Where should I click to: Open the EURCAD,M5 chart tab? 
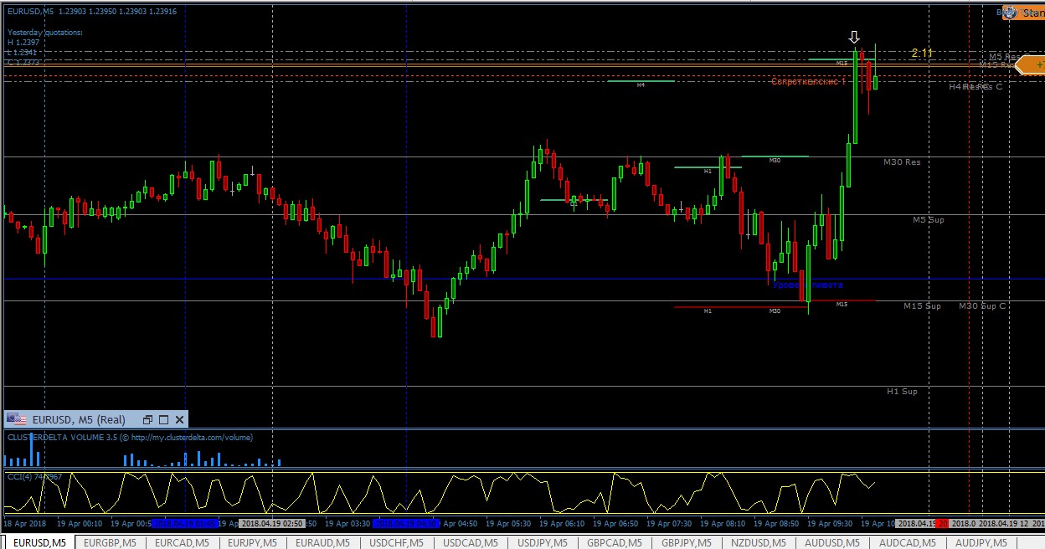(x=181, y=542)
